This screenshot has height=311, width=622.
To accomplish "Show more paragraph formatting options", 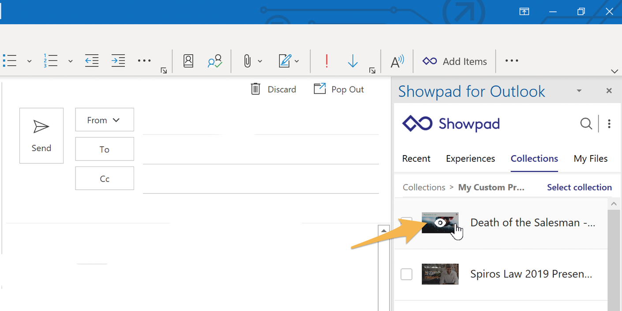I will click(x=144, y=61).
